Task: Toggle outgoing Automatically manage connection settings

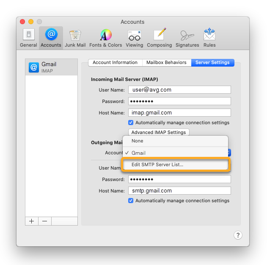Action: click(131, 201)
